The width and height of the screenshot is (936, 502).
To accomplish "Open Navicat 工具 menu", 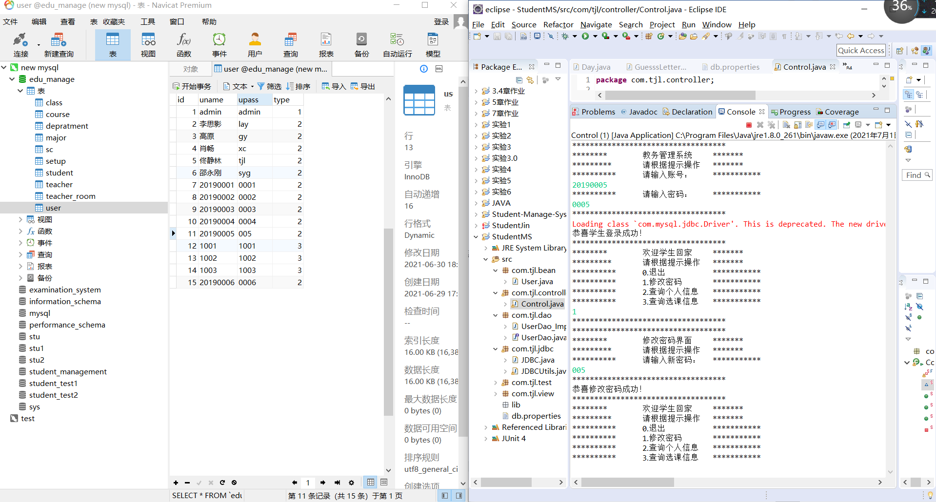I will [x=148, y=21].
